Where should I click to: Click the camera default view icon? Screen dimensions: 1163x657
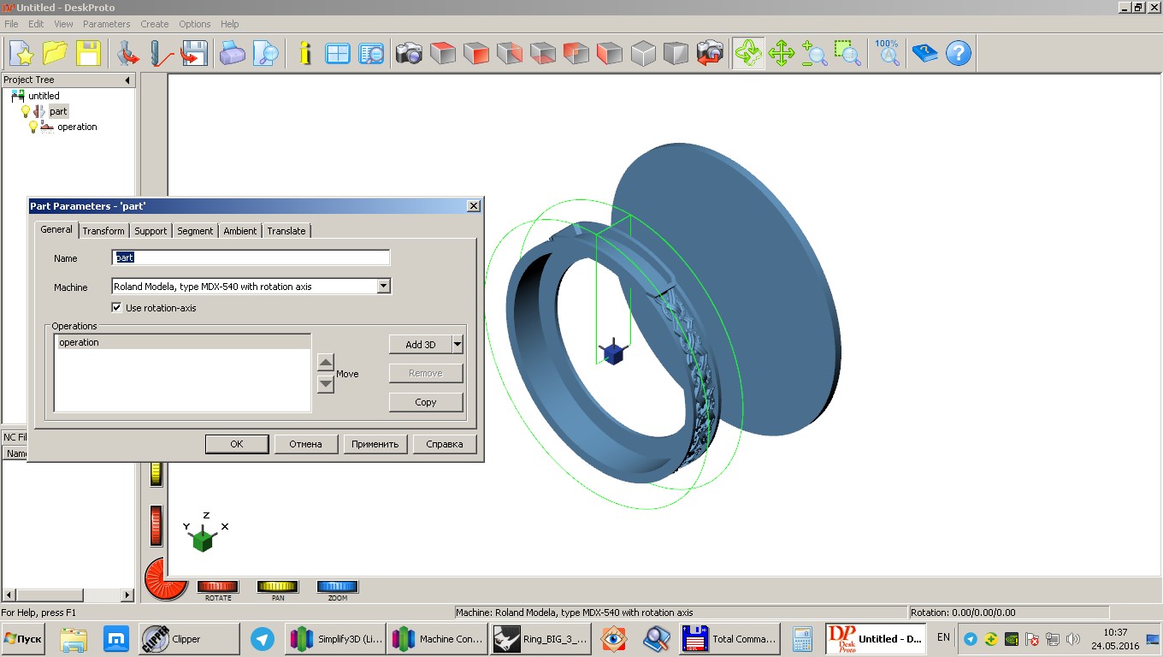tap(409, 53)
